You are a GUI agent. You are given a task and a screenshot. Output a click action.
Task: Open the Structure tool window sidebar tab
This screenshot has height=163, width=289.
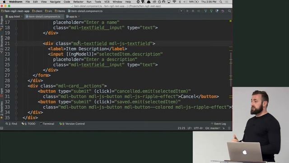point(2,44)
